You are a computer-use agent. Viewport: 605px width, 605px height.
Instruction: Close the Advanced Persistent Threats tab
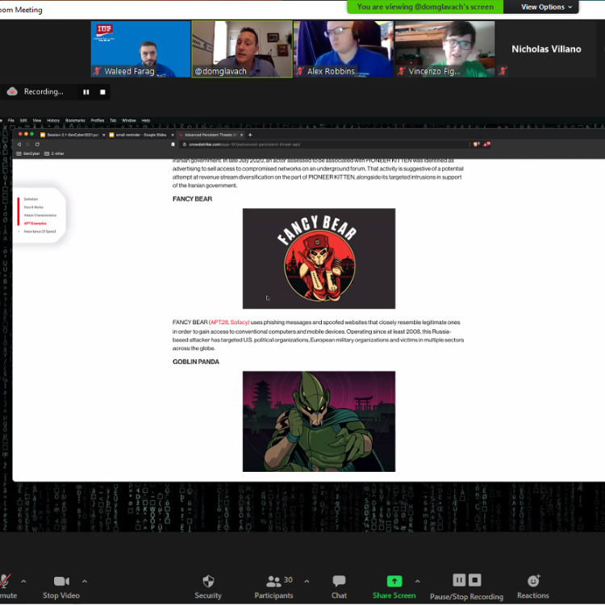click(x=241, y=135)
